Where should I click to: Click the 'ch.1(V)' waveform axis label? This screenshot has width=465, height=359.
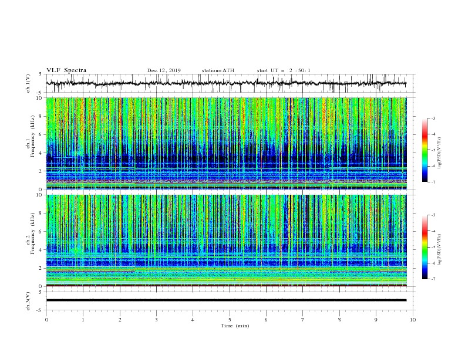28,83
